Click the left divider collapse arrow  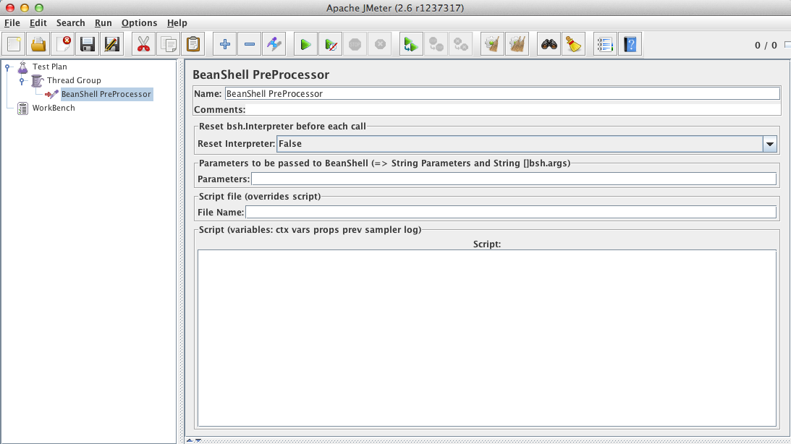[190, 440]
